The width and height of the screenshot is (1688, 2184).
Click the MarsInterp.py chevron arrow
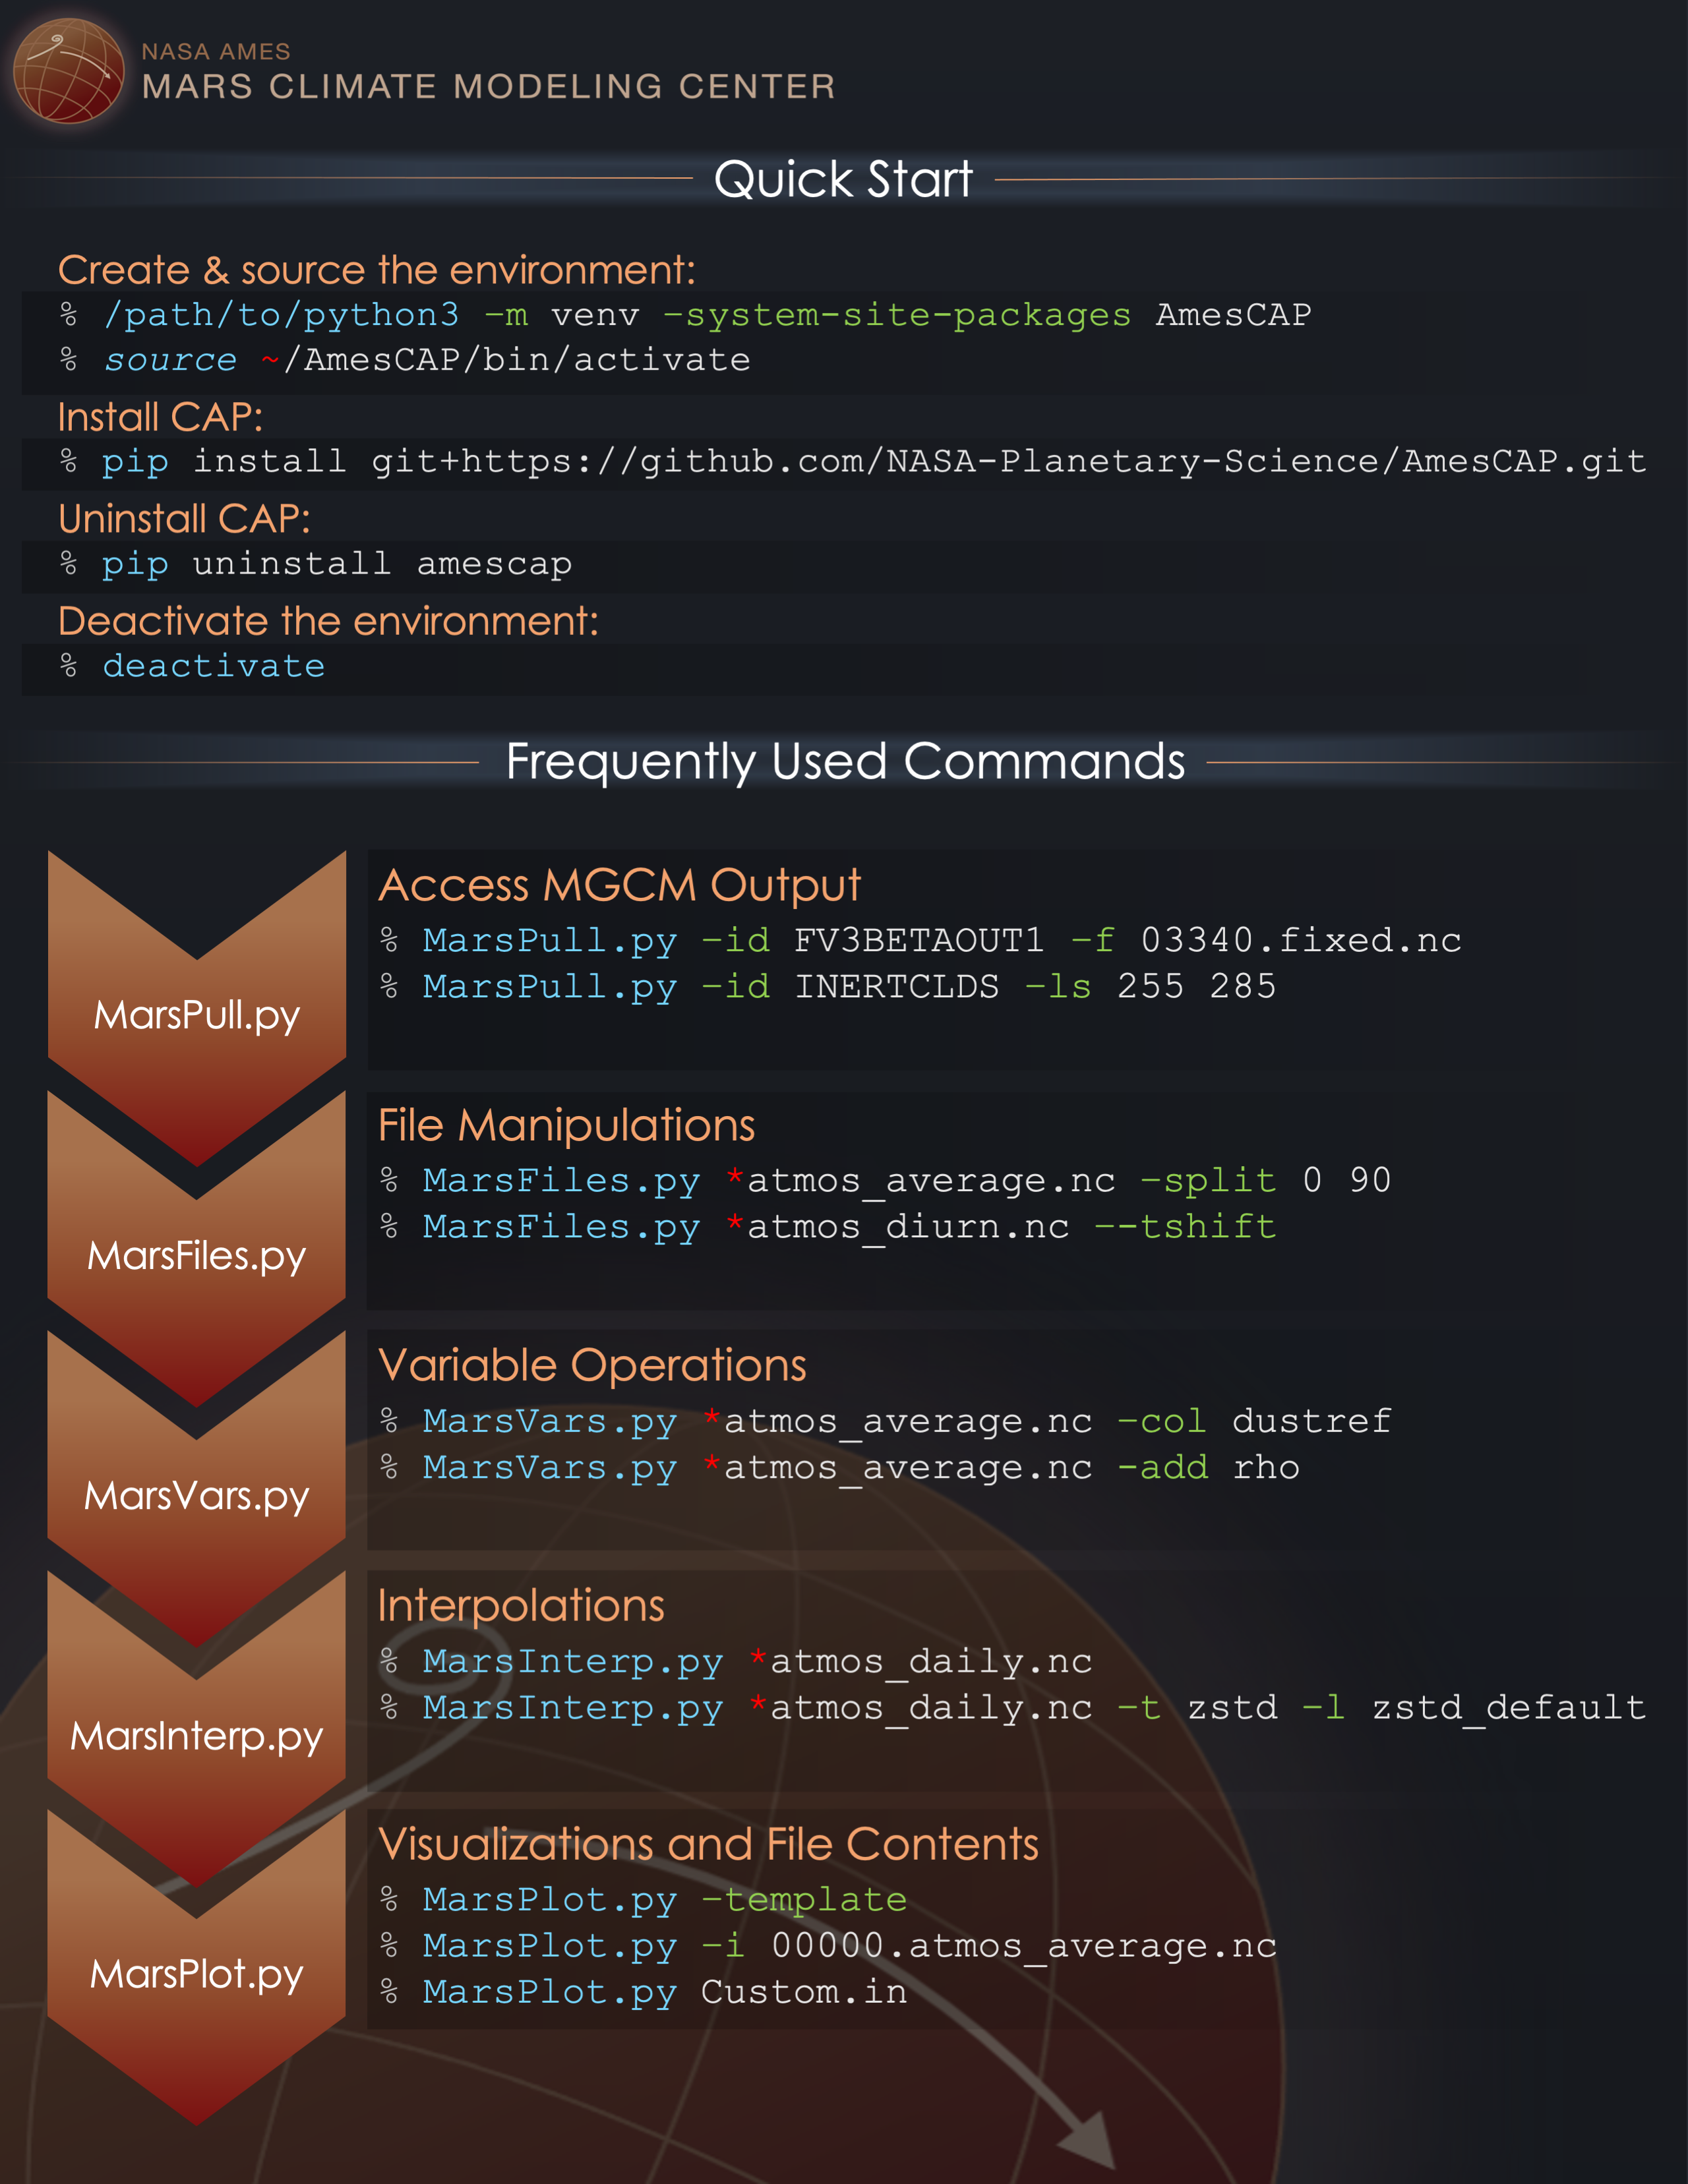coord(197,1730)
